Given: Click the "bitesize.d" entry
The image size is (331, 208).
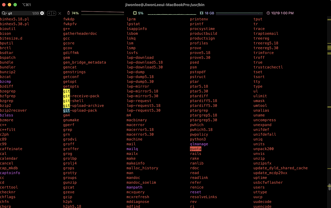Looking at the screenshot, I should 11,38.
